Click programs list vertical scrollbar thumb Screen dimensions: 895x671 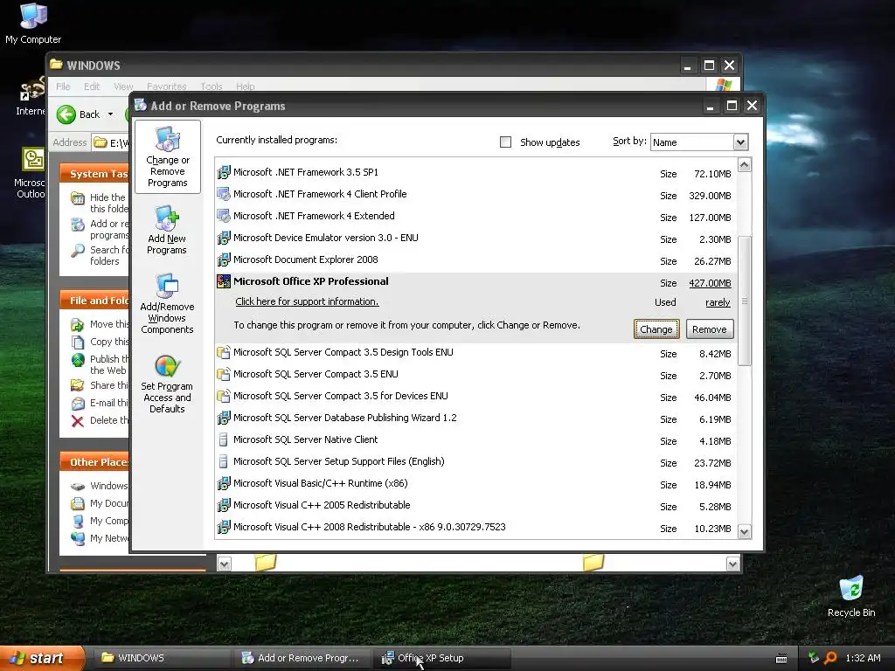(745, 301)
